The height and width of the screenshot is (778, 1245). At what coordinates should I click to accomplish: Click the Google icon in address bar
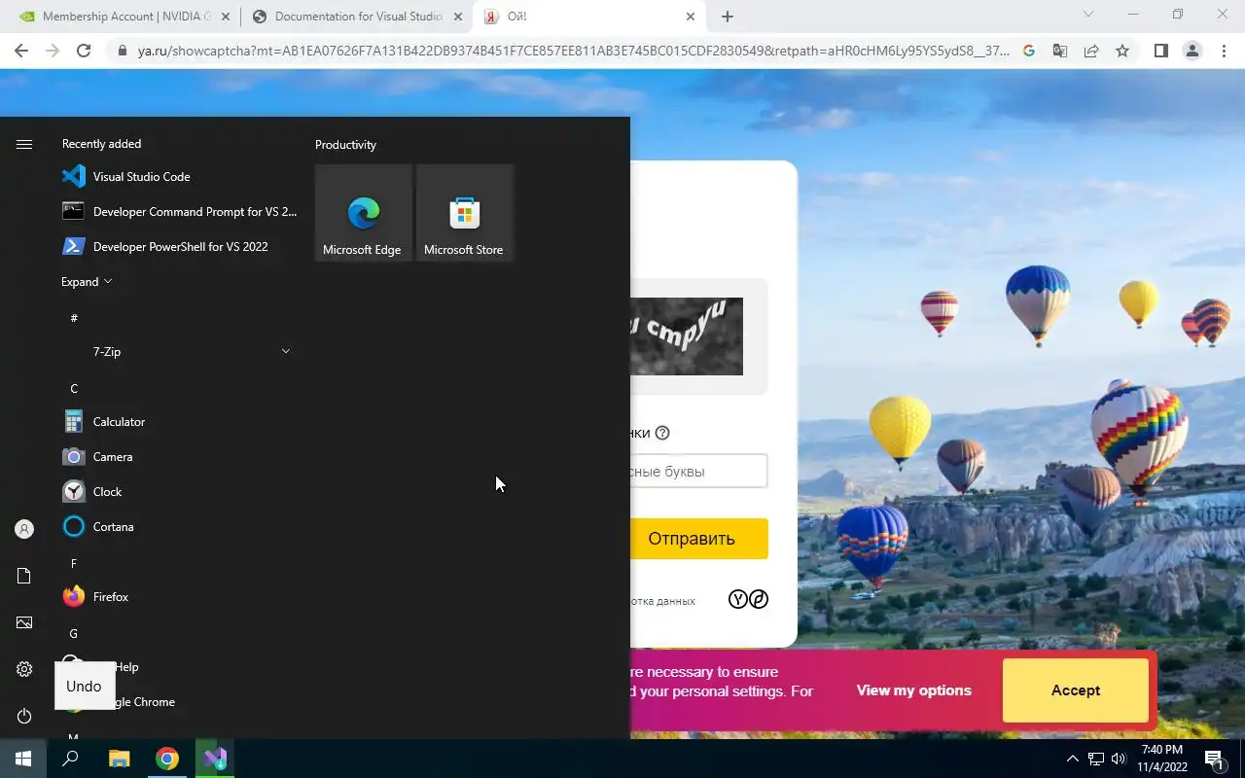tap(1029, 51)
